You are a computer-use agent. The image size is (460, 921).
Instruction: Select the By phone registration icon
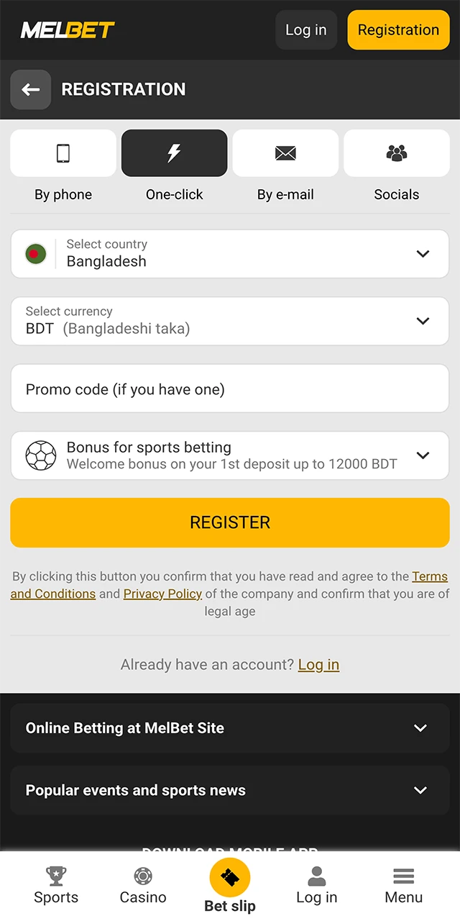coord(63,153)
